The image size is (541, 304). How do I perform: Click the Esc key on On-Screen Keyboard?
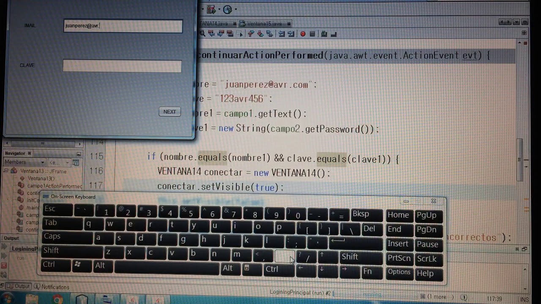point(57,210)
